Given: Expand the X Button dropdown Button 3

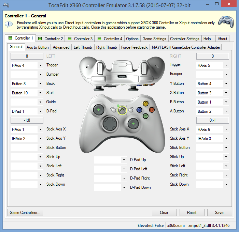Looking at the screenshot, I should [226, 93].
